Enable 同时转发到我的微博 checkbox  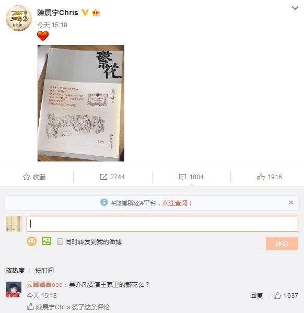click(60, 241)
